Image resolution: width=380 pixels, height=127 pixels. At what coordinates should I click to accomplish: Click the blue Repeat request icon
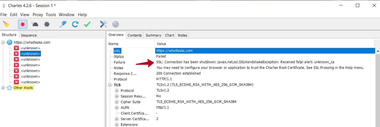pyautogui.click(x=75, y=24)
